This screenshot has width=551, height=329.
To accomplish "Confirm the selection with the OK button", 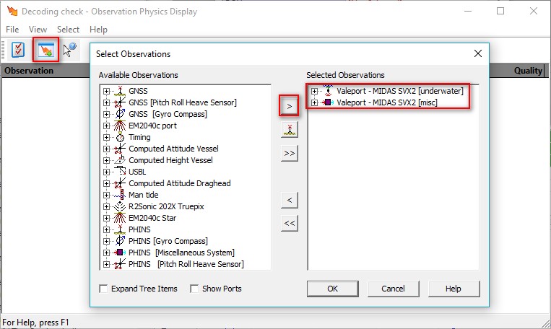I will click(x=332, y=289).
